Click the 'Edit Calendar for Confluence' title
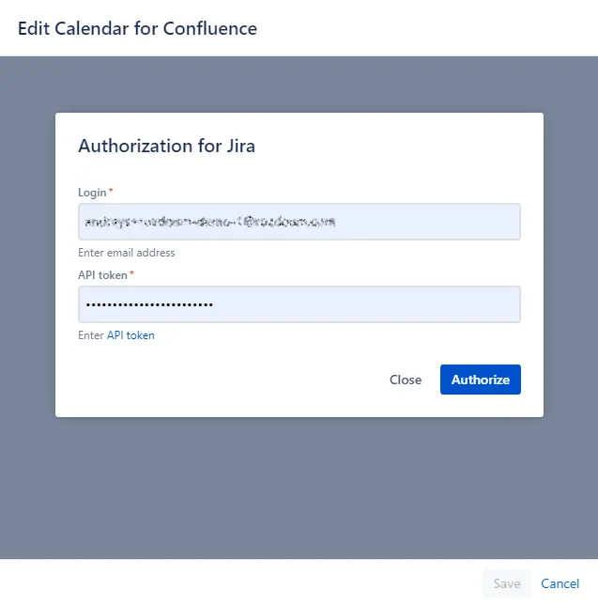This screenshot has height=605, width=598. click(x=137, y=28)
